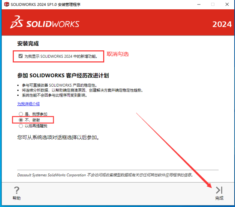
Task: Minimize the installation manager window
Action: 199,4
